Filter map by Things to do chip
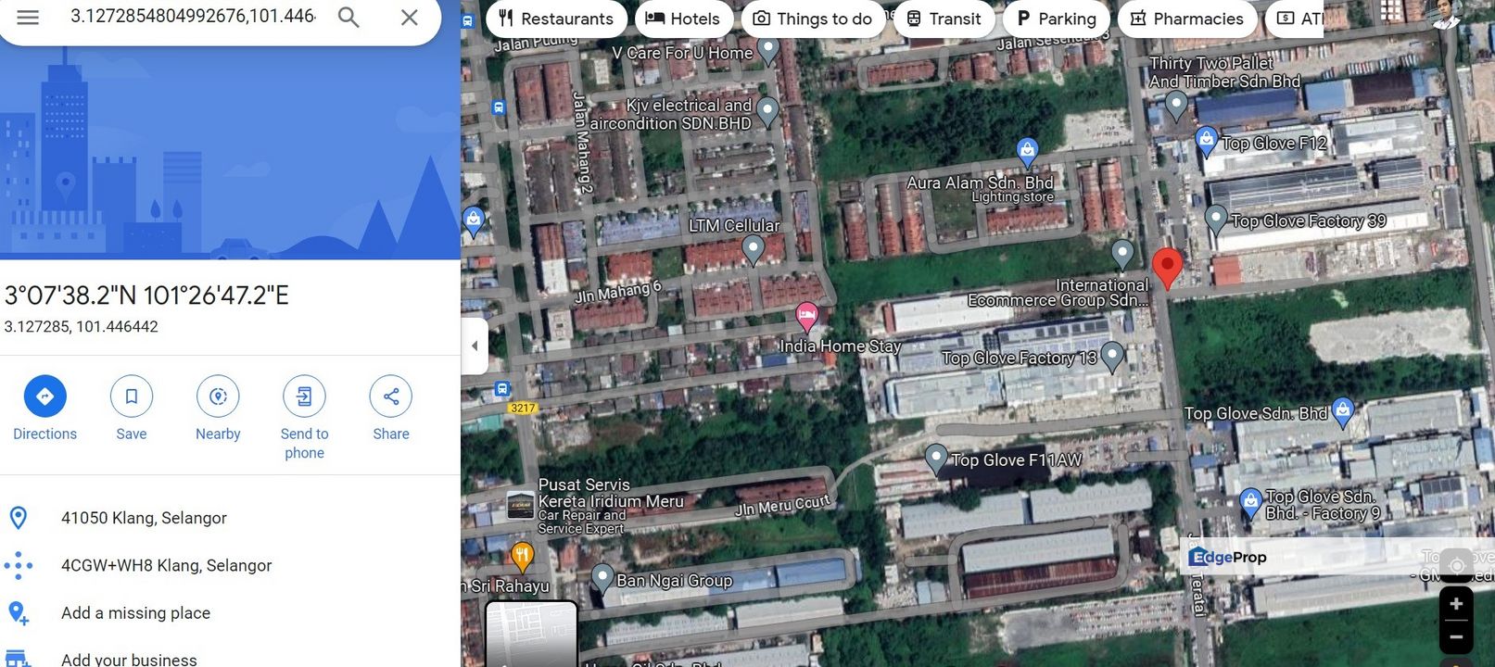 [x=812, y=19]
